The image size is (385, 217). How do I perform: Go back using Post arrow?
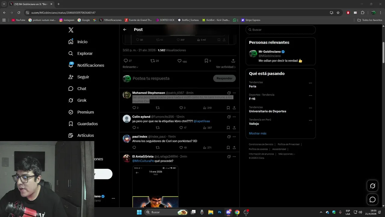[x=125, y=30]
